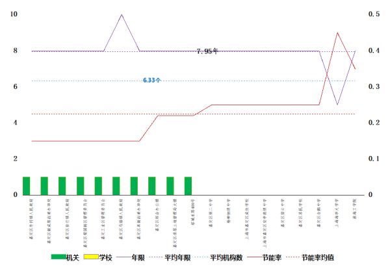Click the left axis label 6
The height and width of the screenshot is (269, 390).
point(16,86)
